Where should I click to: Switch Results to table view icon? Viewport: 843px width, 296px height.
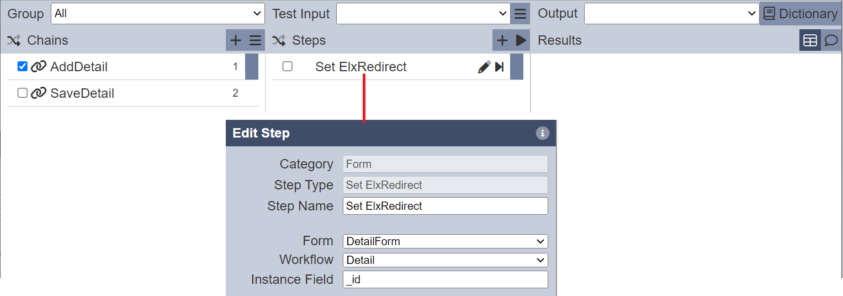810,40
